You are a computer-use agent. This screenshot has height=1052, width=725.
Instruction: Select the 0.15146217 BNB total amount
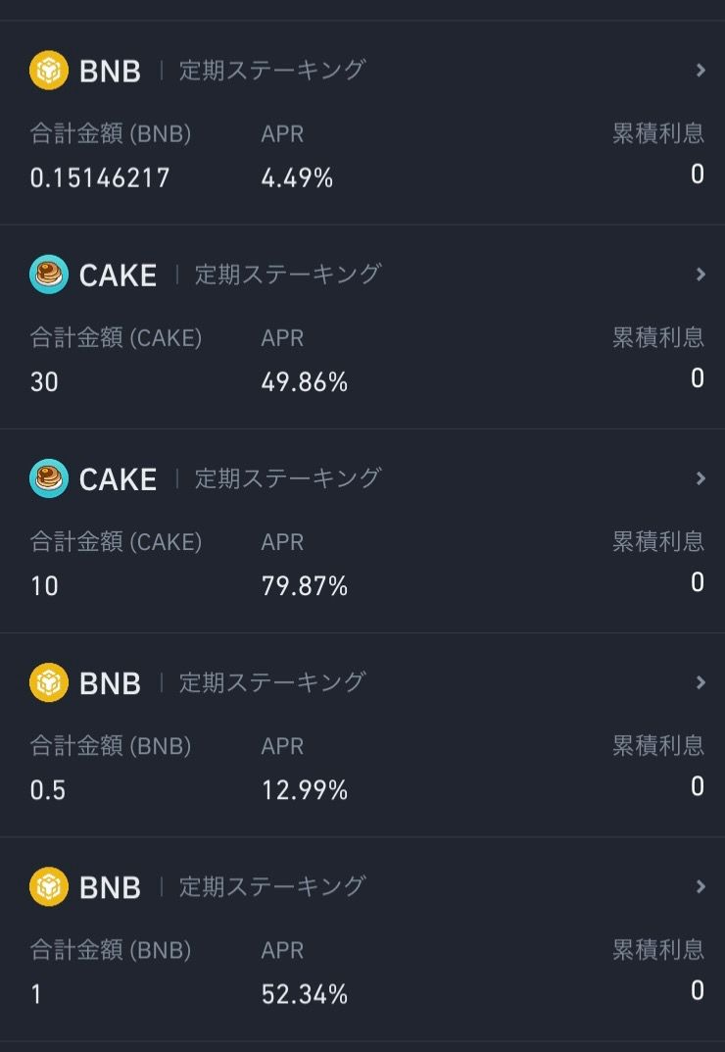click(x=100, y=177)
